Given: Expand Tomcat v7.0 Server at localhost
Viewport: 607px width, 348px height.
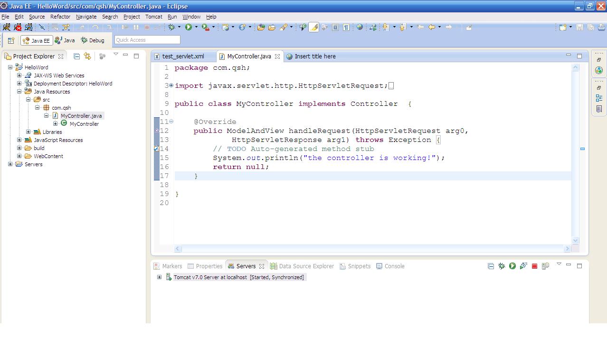Looking at the screenshot, I should [x=159, y=277].
